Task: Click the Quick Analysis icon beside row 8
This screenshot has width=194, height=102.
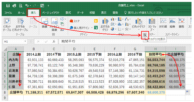Action: (x=188, y=92)
